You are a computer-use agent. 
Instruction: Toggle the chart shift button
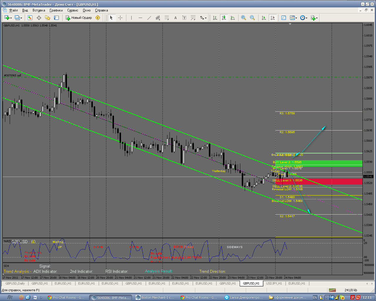tap(273, 18)
